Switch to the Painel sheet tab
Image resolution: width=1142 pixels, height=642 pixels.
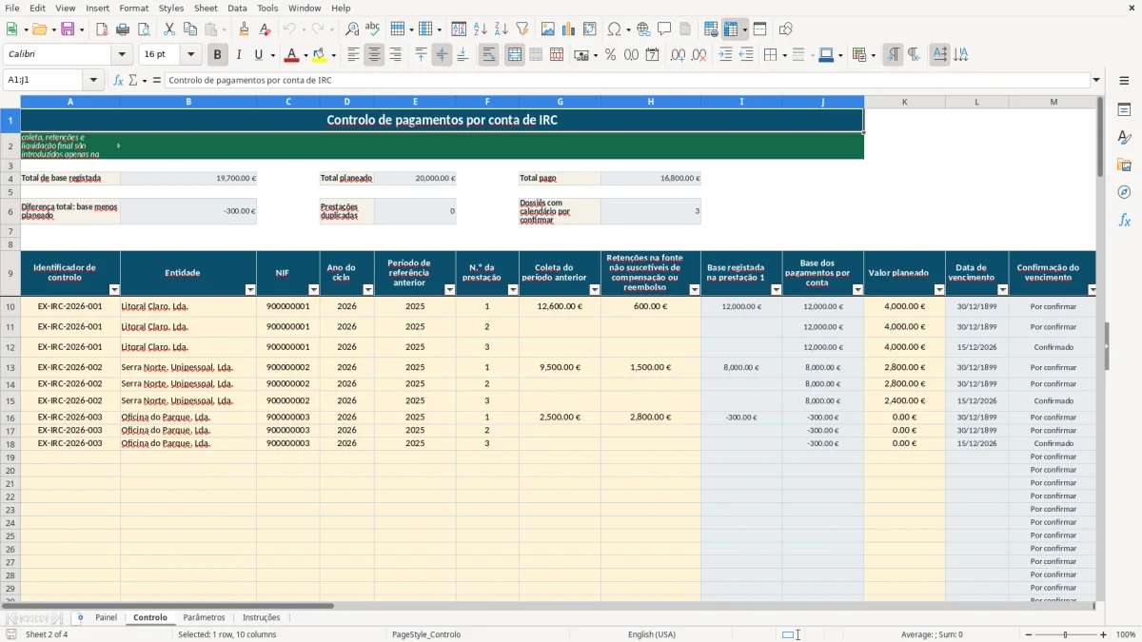pos(106,617)
